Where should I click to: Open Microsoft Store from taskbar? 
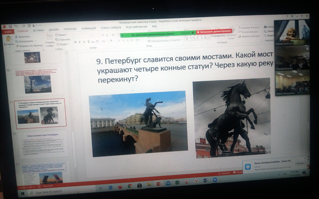139,185
